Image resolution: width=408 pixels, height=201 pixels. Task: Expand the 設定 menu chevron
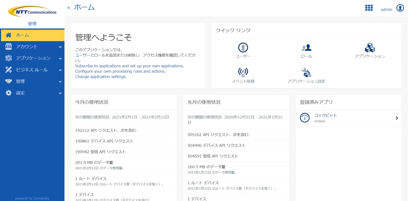coord(60,93)
